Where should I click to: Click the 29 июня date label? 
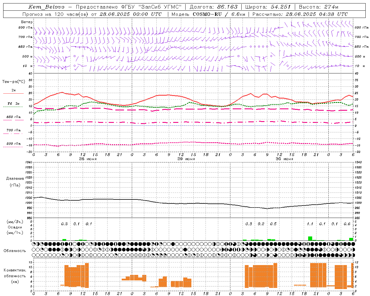tap(186, 159)
